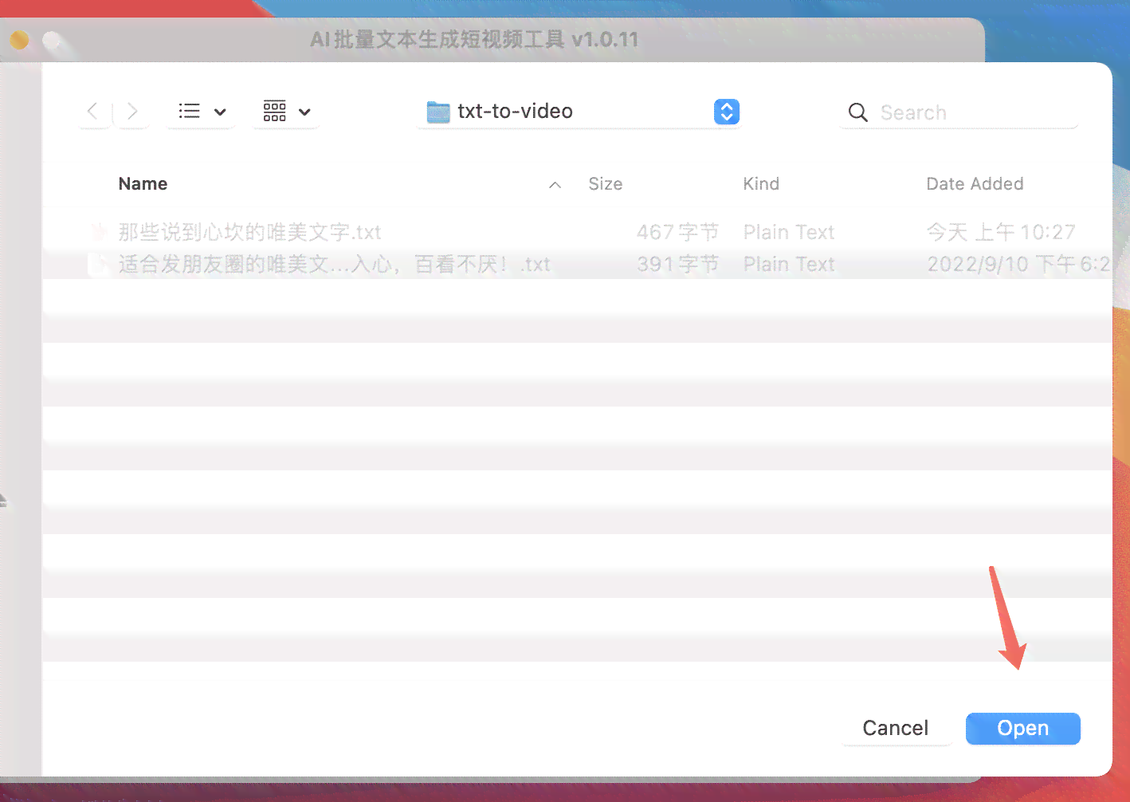Viewport: 1130px width, 802px height.
Task: Sort files by Name column
Action: (143, 184)
